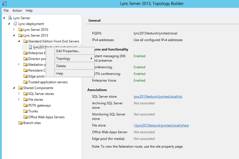239x159 pixels.
Task: Click the Lync-deployment site icon
Action: click(x=15, y=24)
